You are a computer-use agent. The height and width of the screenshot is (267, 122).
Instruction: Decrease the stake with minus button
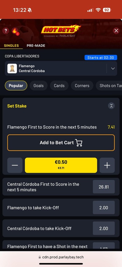15,165
